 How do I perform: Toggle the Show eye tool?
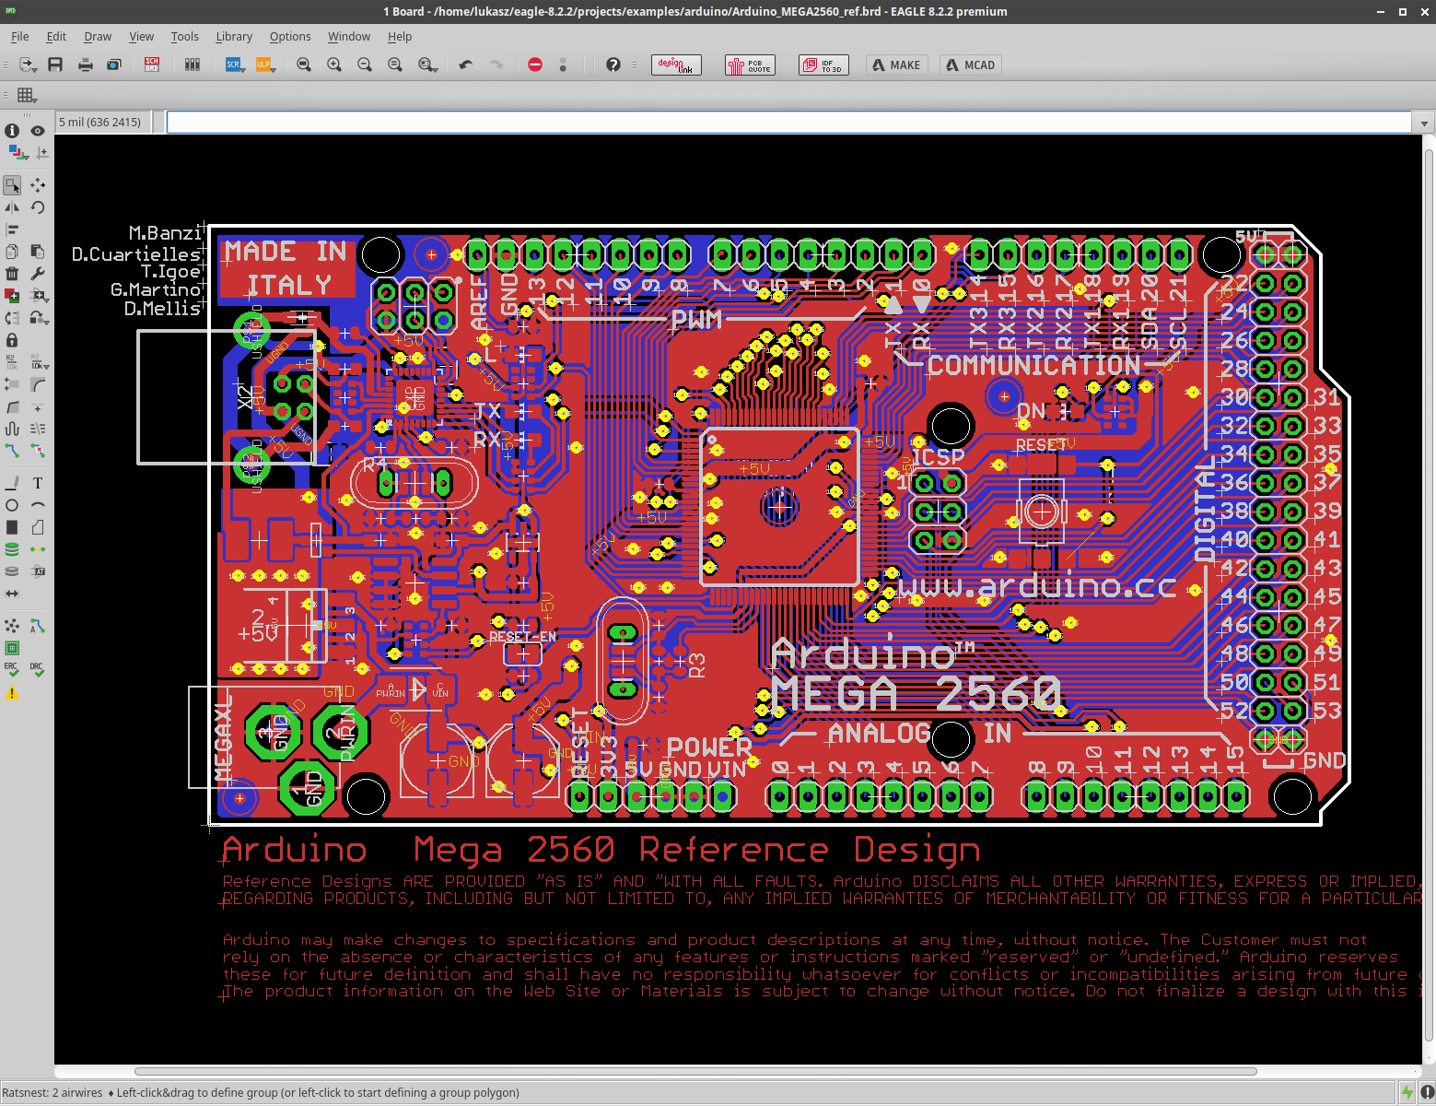click(x=38, y=131)
